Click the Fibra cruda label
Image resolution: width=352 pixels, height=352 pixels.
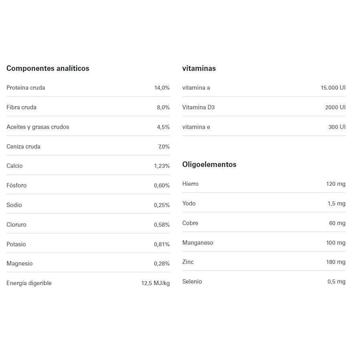click(x=21, y=107)
